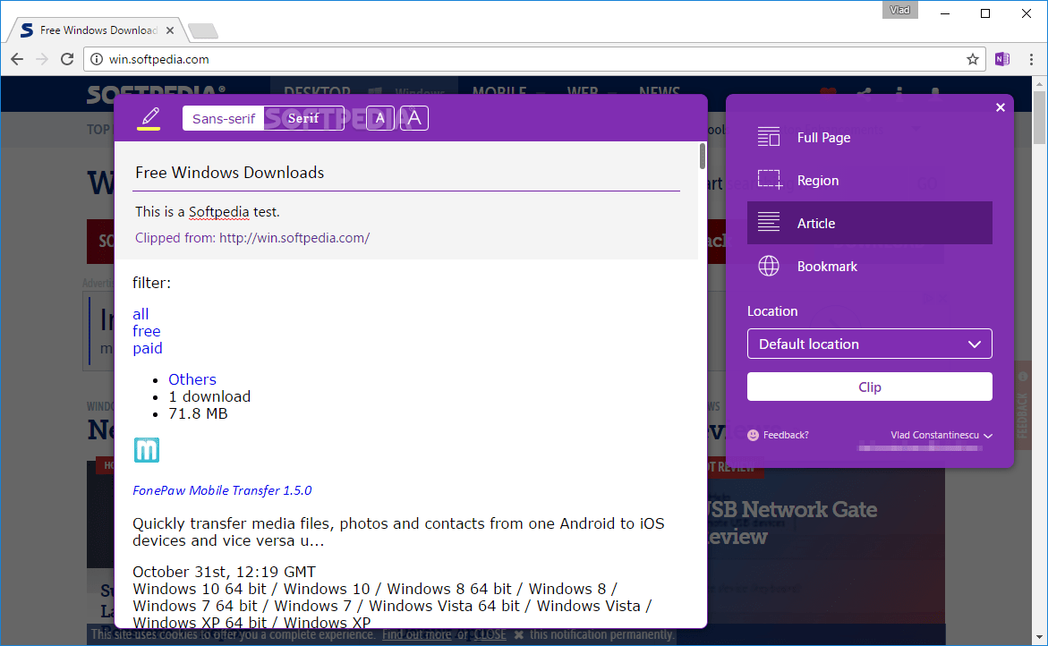The width and height of the screenshot is (1048, 646).
Task: Choose Article clip mode
Action: 870,223
